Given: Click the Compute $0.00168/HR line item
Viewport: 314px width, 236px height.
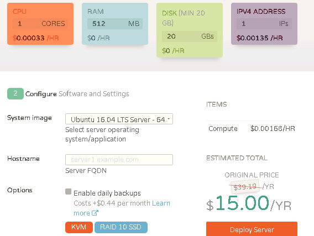Looking at the screenshot, I should click(252, 129).
